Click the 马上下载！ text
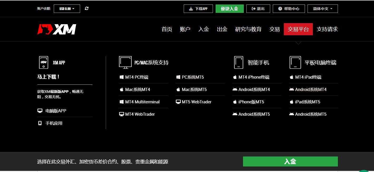 tap(49, 77)
